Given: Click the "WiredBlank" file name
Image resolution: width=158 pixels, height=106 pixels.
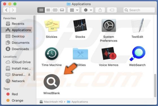Looking at the screenshot, I should (52, 93).
